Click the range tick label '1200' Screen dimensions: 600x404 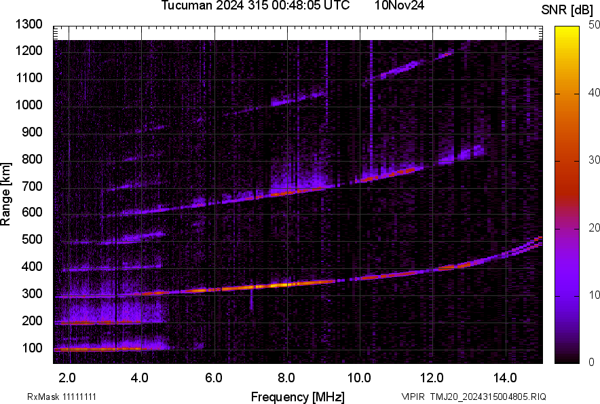tap(29, 50)
